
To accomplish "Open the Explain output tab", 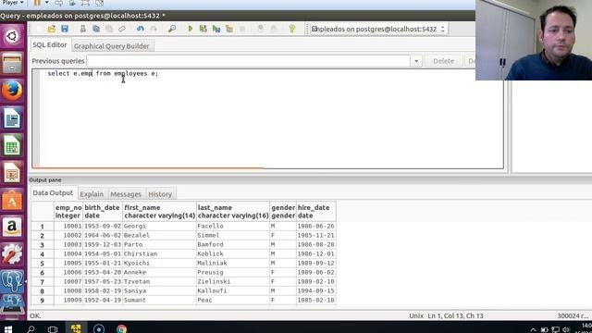I will coord(92,194).
